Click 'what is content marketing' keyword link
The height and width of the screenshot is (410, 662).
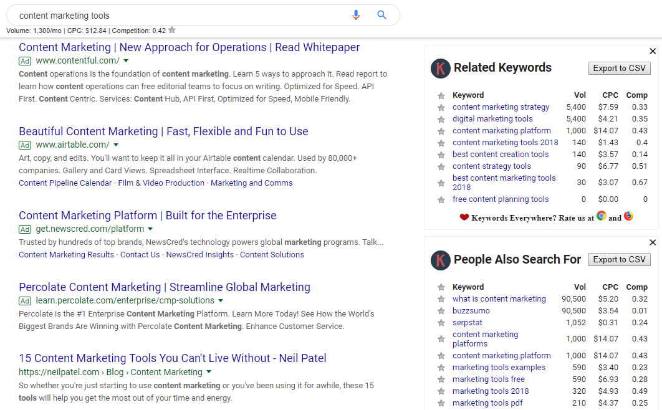point(499,298)
